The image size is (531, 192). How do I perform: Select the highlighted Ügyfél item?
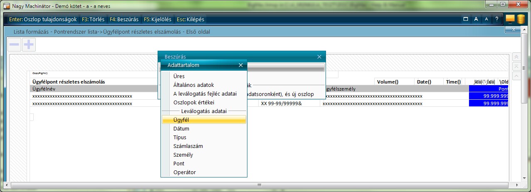tap(204, 120)
